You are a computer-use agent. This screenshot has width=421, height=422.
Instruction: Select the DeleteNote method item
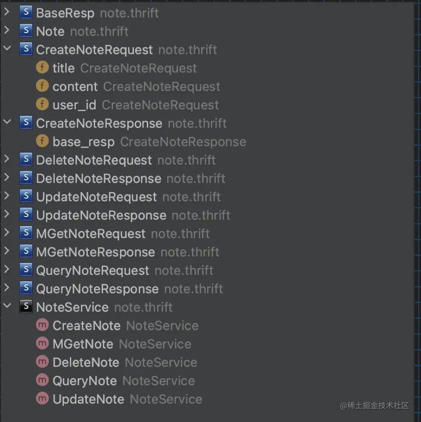pyautogui.click(x=86, y=362)
